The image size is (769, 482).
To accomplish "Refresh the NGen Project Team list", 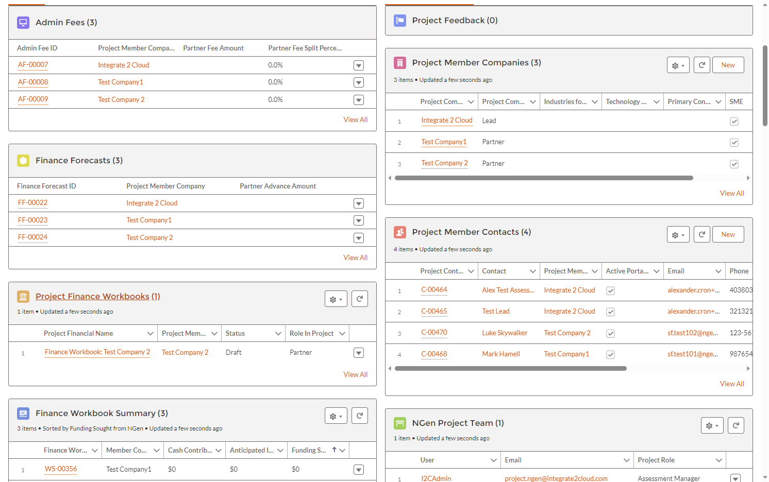I will coord(736,425).
